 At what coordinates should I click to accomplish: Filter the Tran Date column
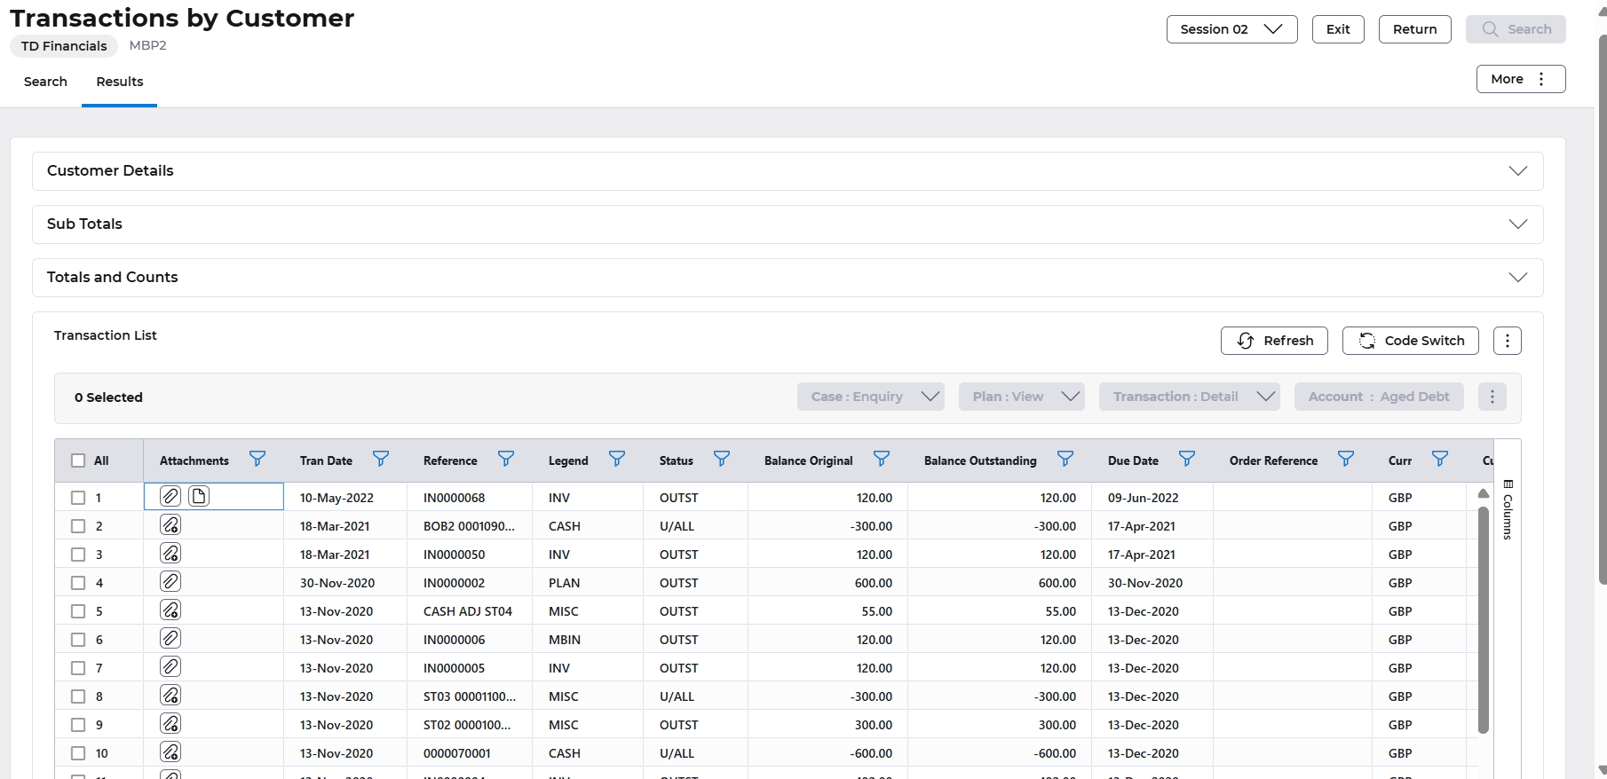[x=381, y=459]
